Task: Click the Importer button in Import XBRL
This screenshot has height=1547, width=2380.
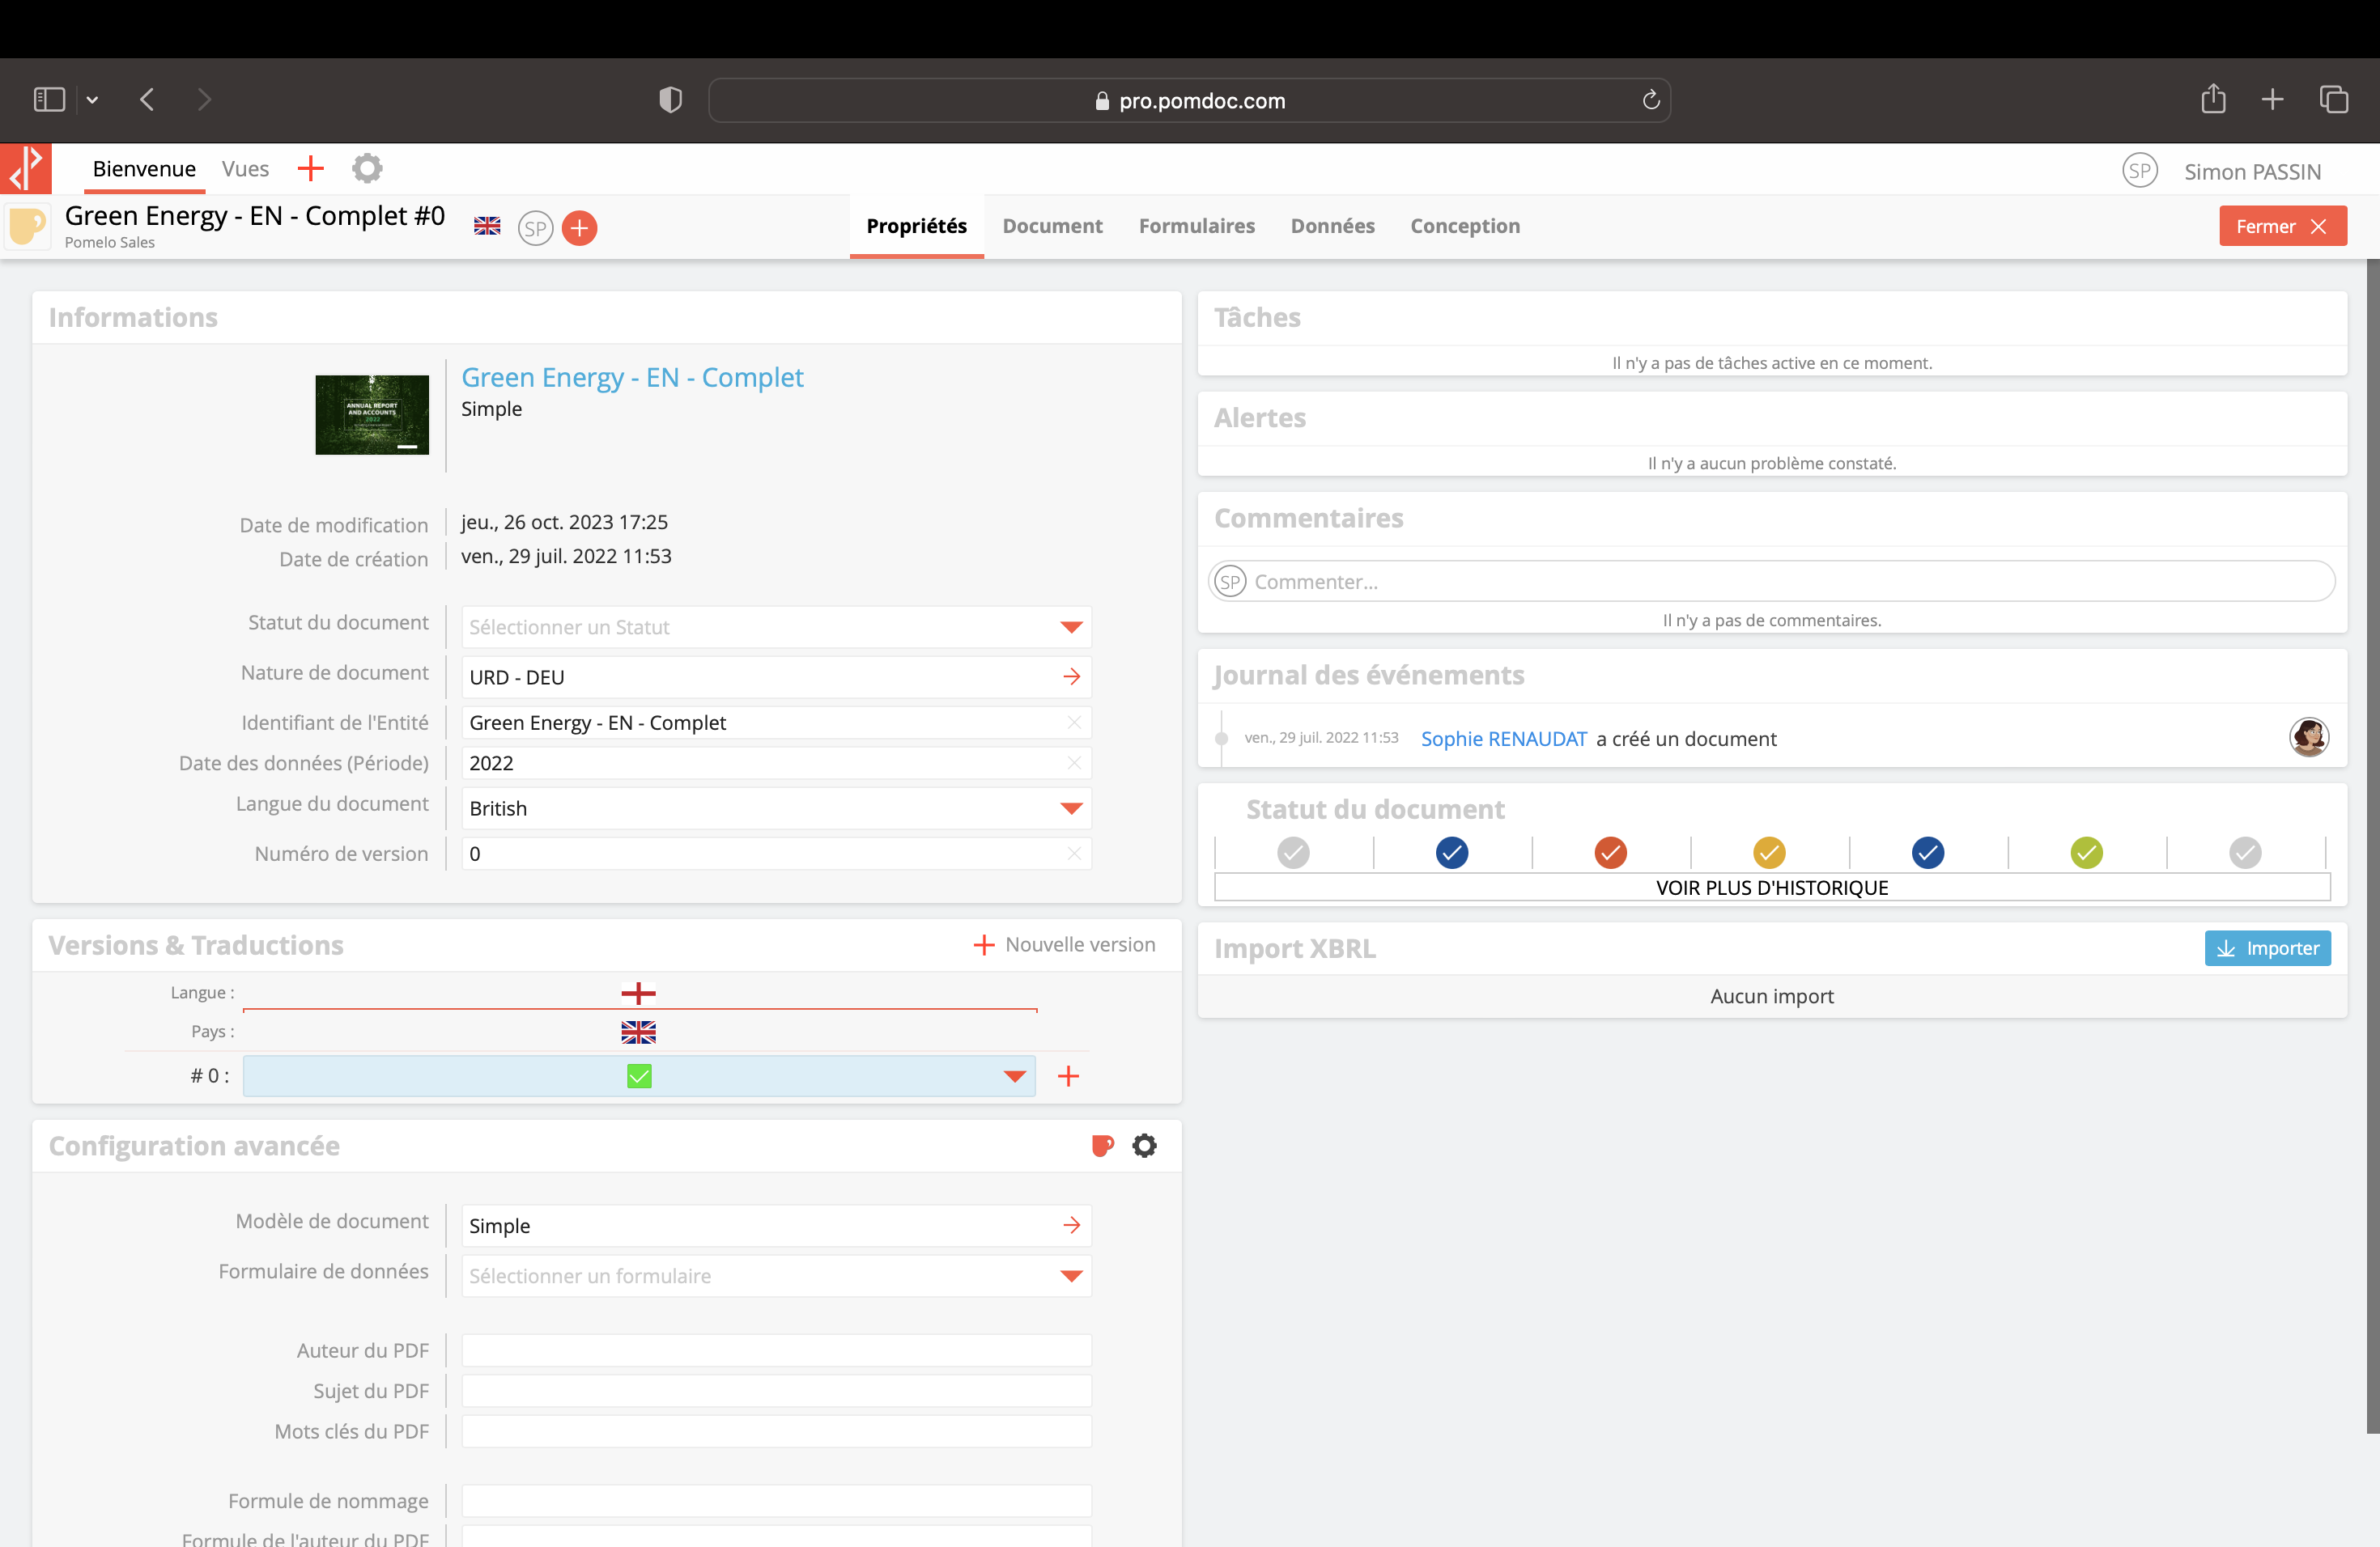Action: click(2267, 948)
